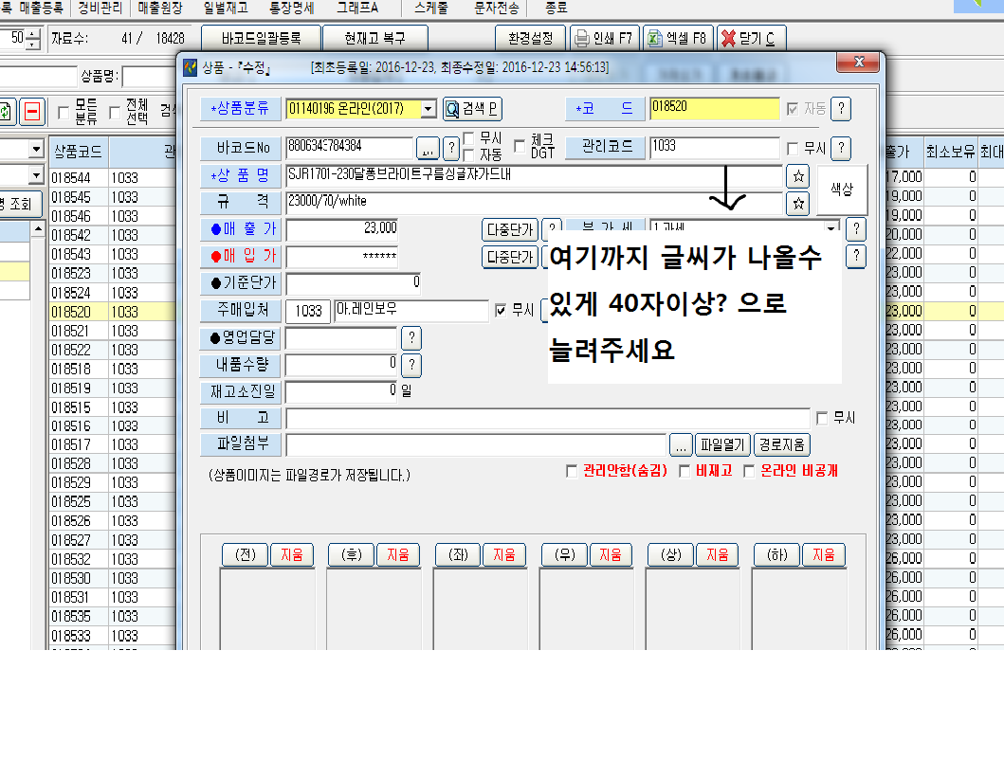Open the 일별재고 menu

226,8
